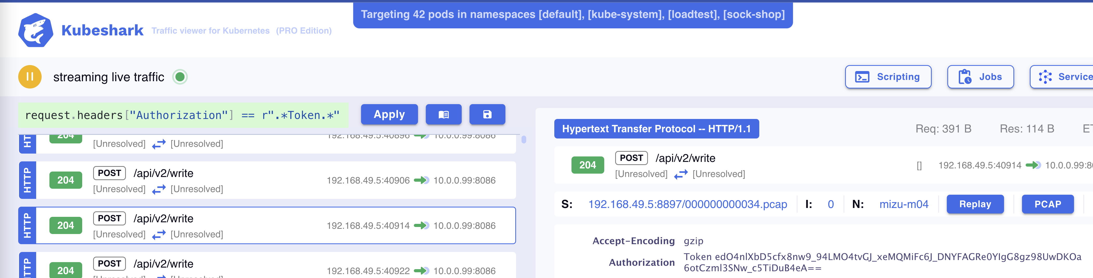Save the current filter query
The width and height of the screenshot is (1093, 278).
point(487,114)
